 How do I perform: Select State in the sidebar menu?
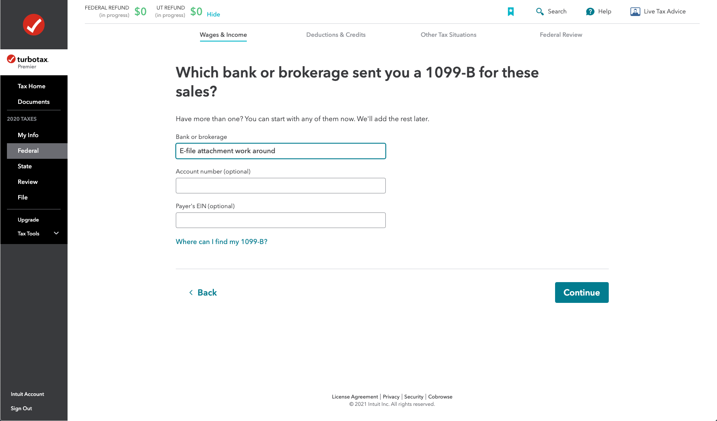pyautogui.click(x=25, y=166)
